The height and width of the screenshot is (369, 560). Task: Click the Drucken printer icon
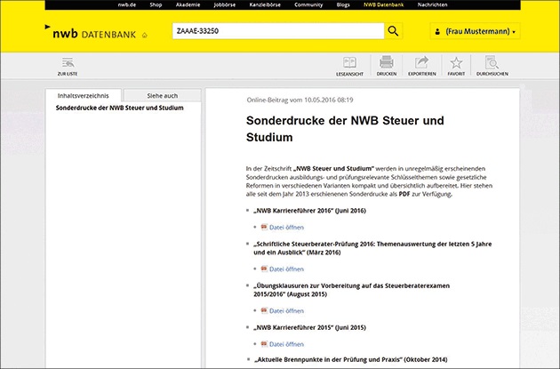tap(387, 64)
